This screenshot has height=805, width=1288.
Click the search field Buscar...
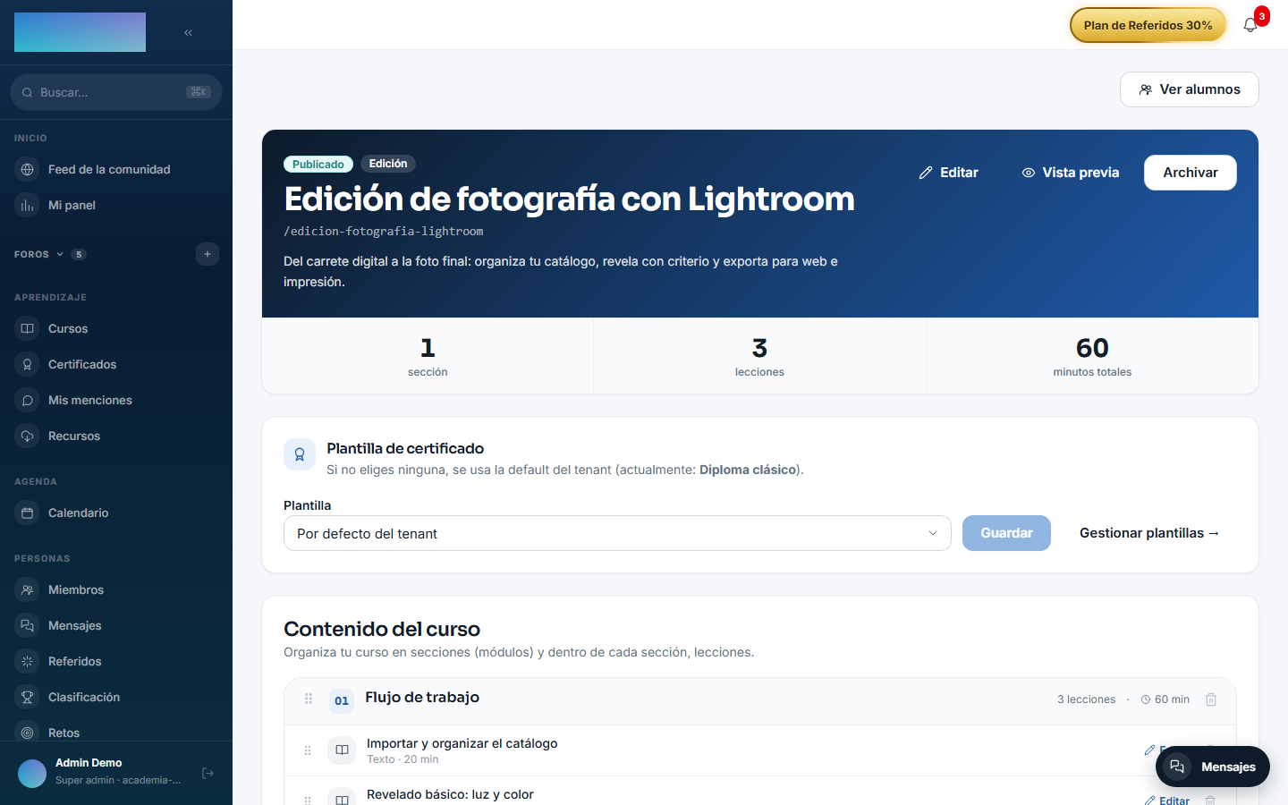tap(116, 92)
